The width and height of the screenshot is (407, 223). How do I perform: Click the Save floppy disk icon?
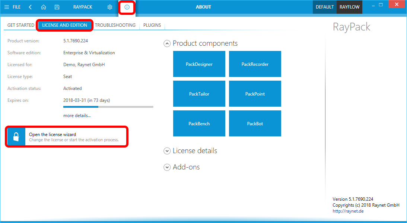(57, 7)
